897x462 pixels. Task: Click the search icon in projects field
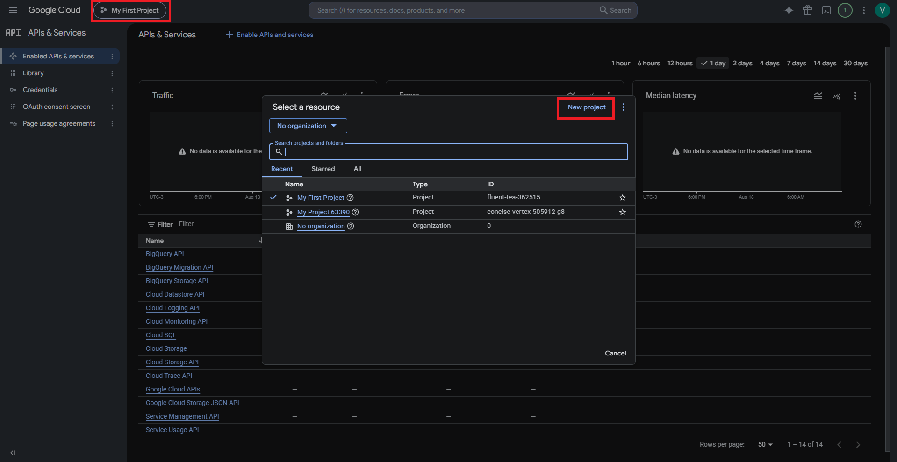279,152
